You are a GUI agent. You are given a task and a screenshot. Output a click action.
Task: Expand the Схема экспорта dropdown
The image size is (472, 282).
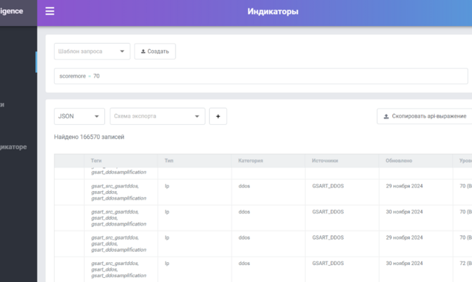point(157,116)
